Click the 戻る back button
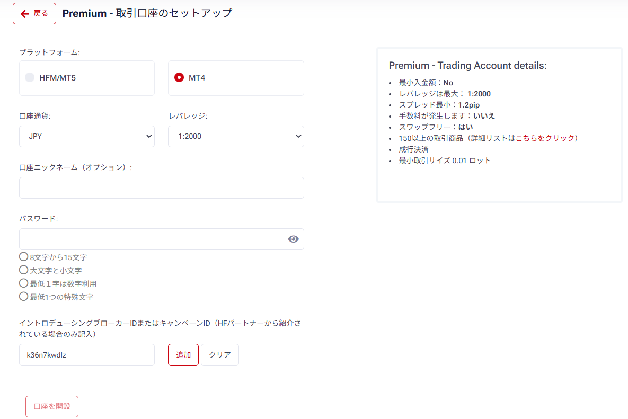Screen dimensions: 628x419 click(34, 14)
